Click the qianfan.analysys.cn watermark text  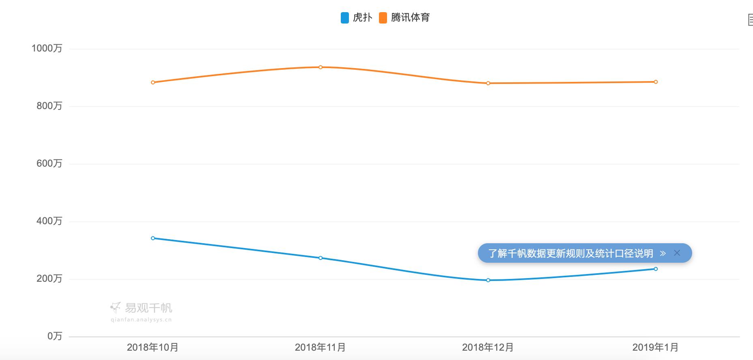(x=141, y=319)
